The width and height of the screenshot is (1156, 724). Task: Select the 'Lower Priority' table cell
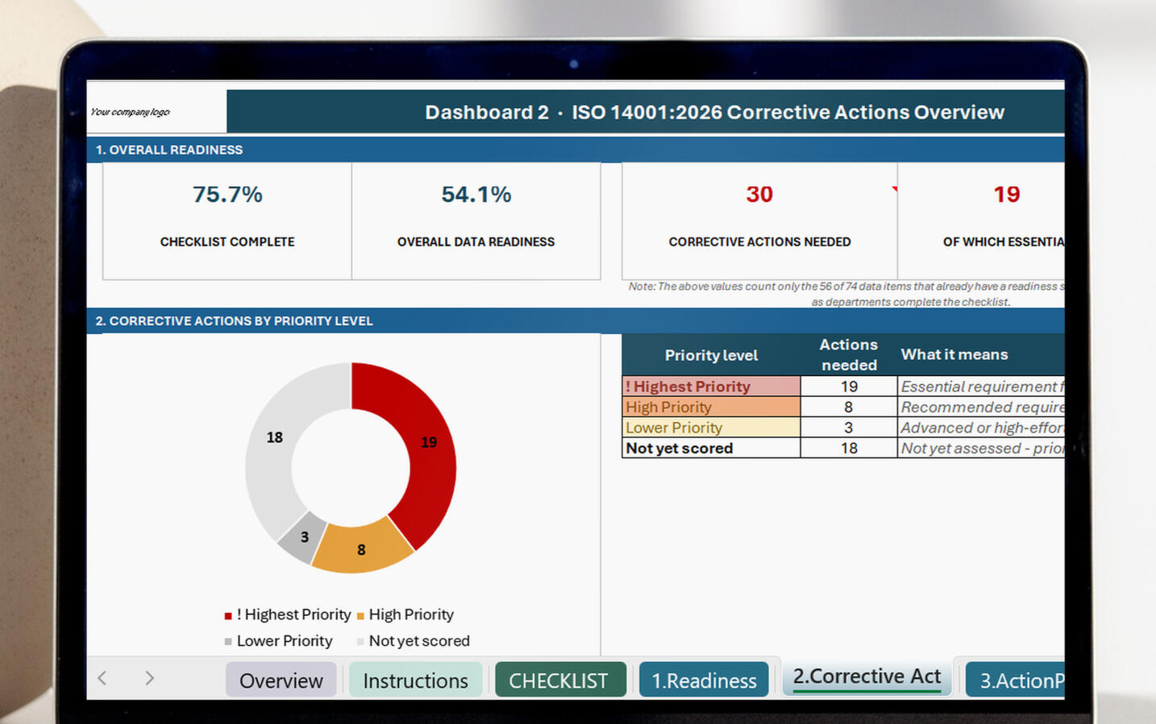point(711,428)
